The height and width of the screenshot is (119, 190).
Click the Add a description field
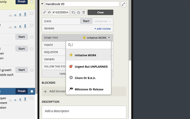[84, 112]
